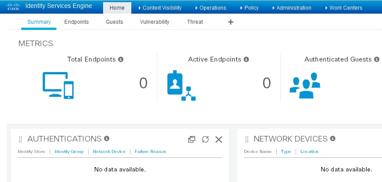Switch to the Vulnerability dashboard tab
The width and height of the screenshot is (382, 182).
[155, 22]
